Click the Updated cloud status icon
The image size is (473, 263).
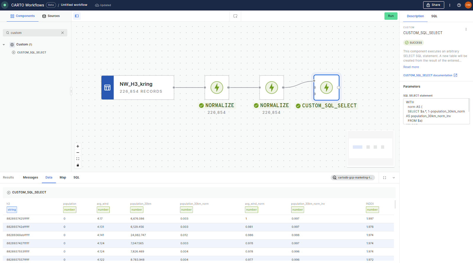pos(97,5)
